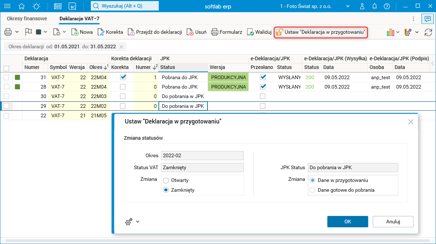Open notifications bell icon
The width and height of the screenshot is (436, 244).
click(x=375, y=6)
